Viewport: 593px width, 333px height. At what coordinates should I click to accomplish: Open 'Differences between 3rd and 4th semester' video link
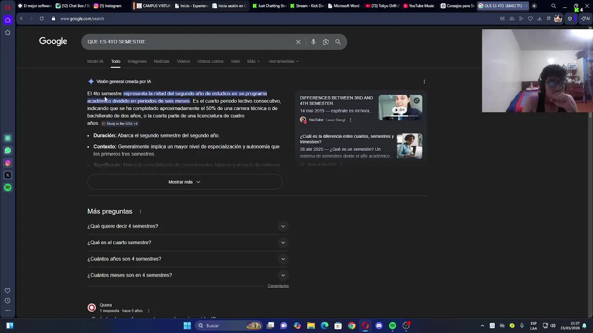pyautogui.click(x=336, y=100)
